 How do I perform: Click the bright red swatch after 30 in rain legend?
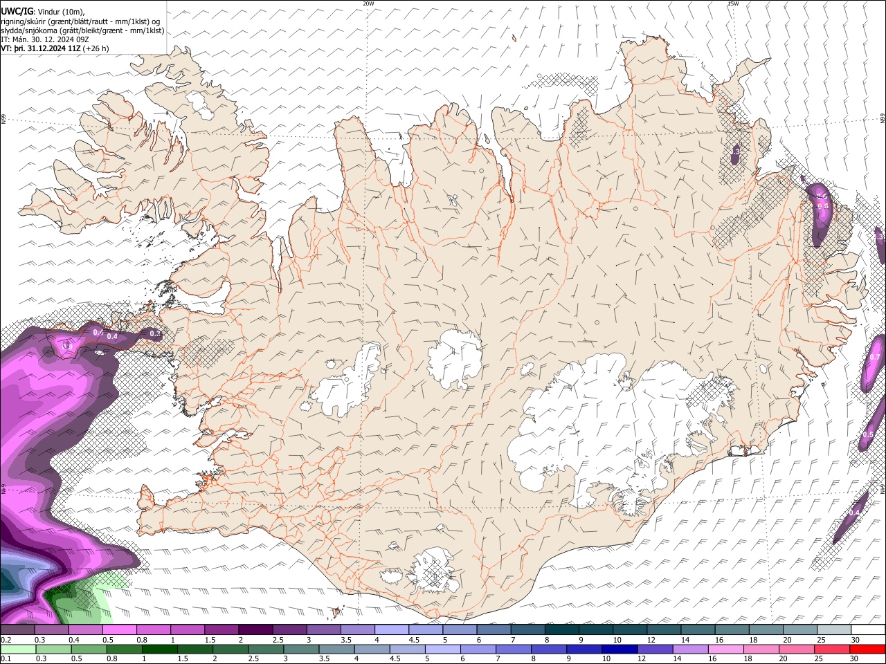(868, 649)
